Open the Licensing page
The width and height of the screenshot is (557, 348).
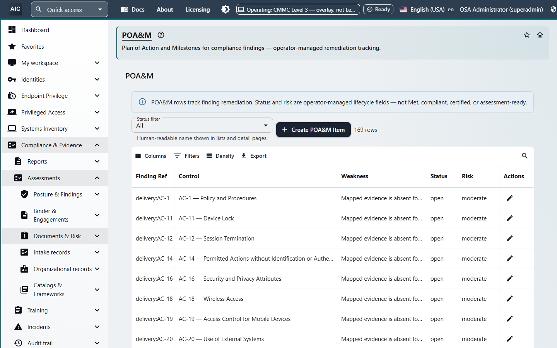198,9
